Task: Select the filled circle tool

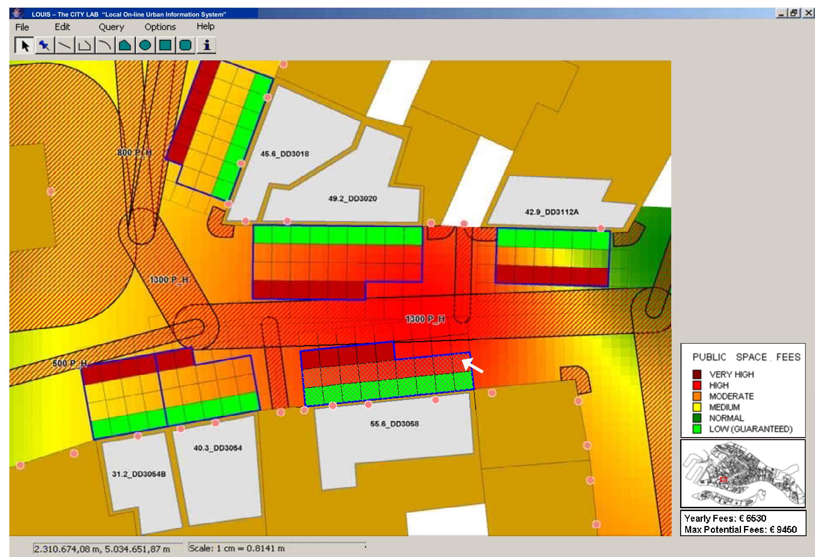Action: pyautogui.click(x=145, y=45)
